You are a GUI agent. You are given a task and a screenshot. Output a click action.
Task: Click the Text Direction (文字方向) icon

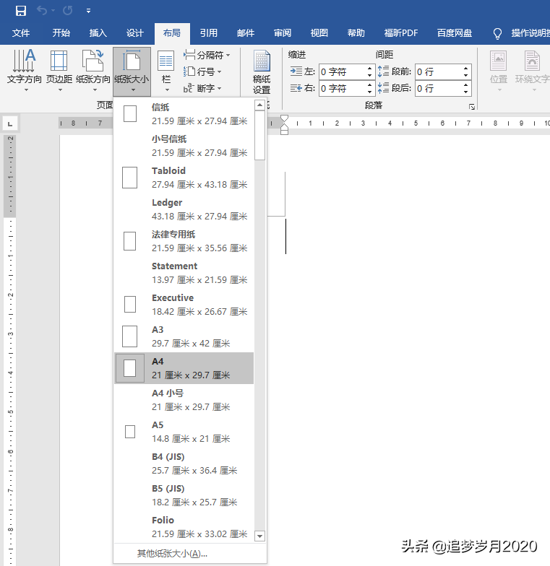point(25,66)
